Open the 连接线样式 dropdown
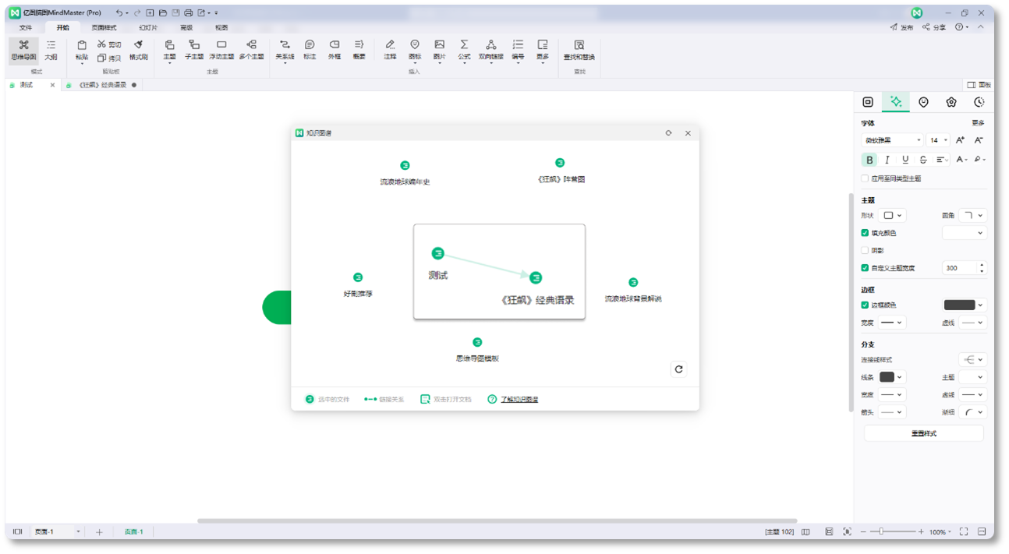This screenshot has width=1009, height=554. tap(972, 360)
